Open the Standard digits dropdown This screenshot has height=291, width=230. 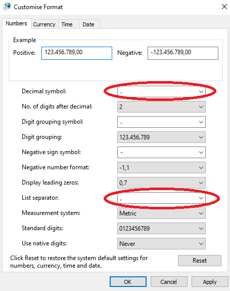[161, 229]
